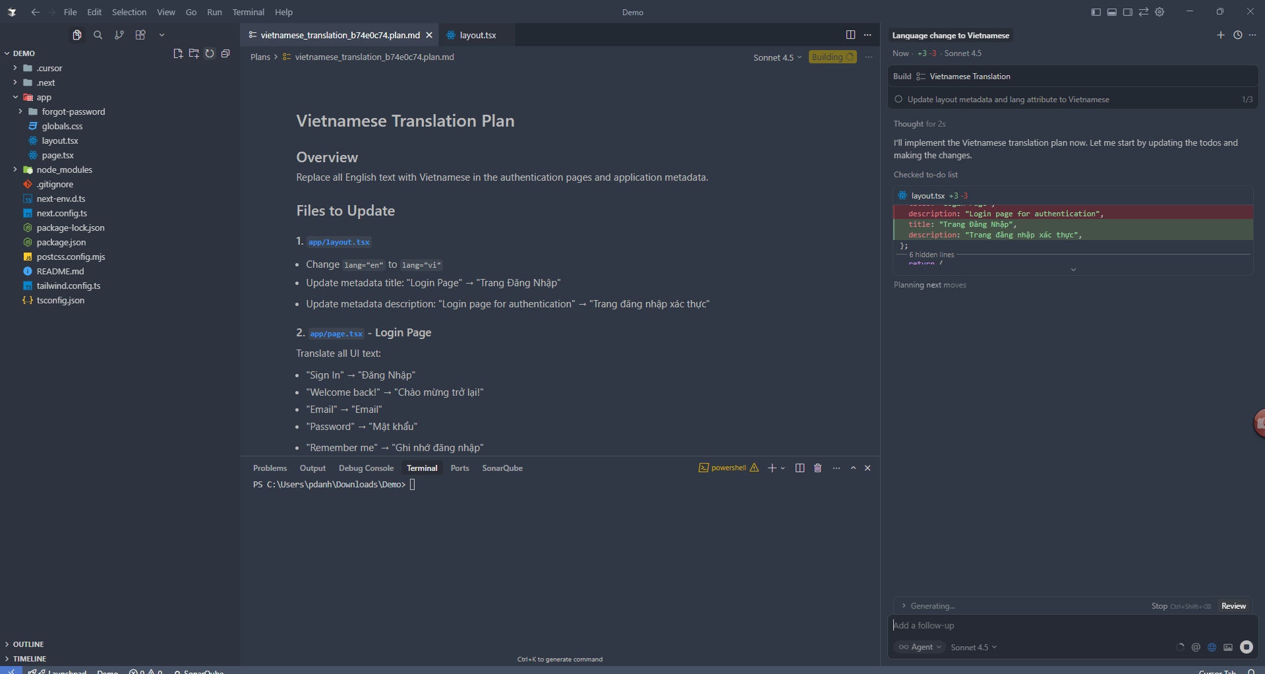Open the Agent mode dropdown in chat
This screenshot has width=1265, height=674.
pos(919,647)
